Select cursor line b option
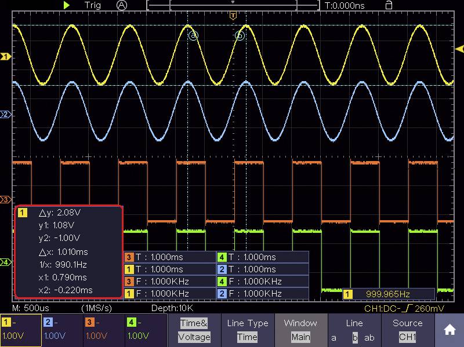Viewport: 464px width, 347px height. point(355,337)
